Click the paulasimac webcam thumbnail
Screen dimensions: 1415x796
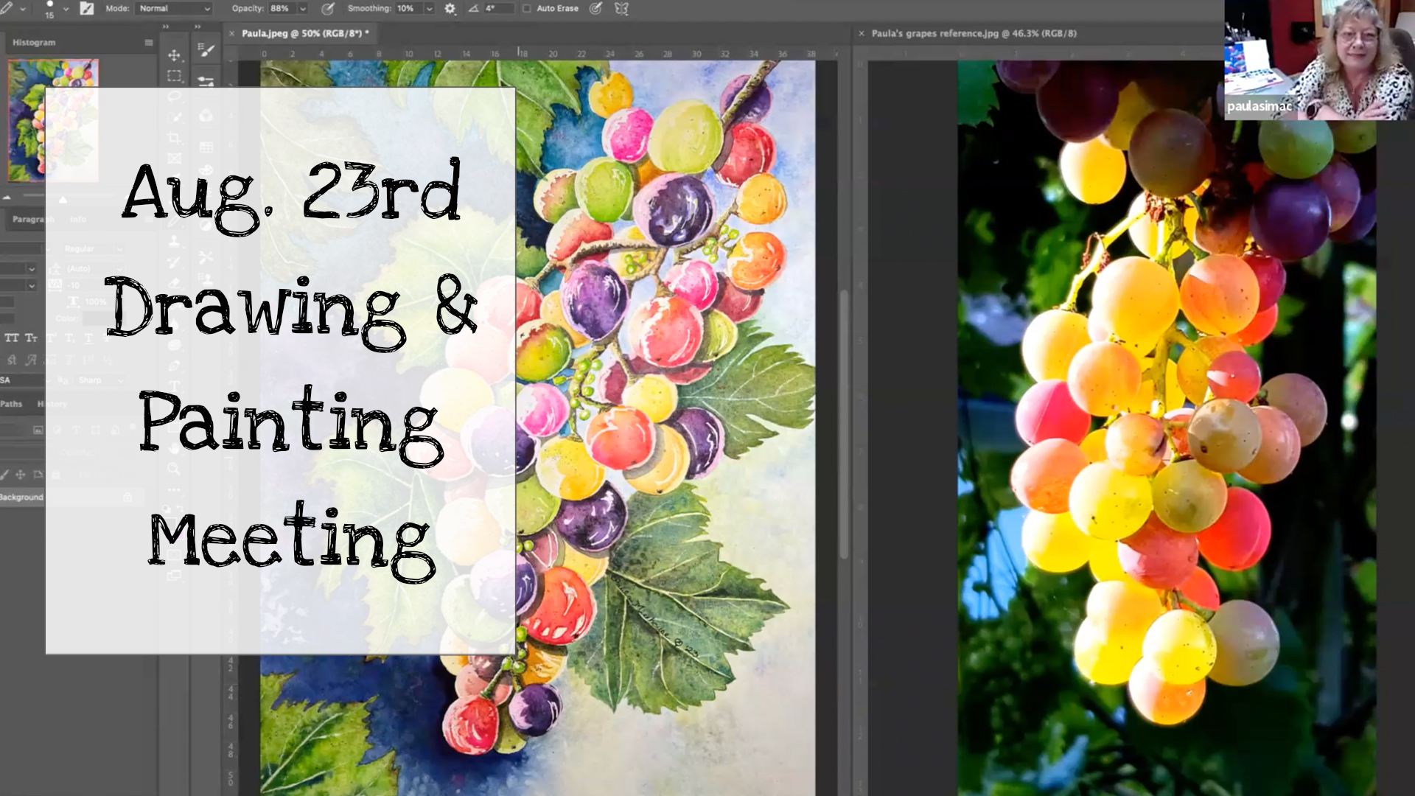(x=1318, y=60)
